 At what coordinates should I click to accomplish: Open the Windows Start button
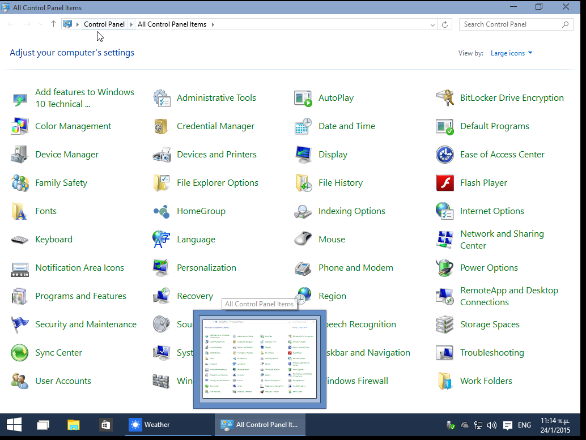click(x=14, y=425)
